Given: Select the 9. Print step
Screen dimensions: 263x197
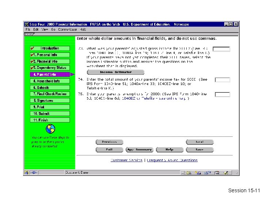Looking at the screenshot, I should click(50, 107).
